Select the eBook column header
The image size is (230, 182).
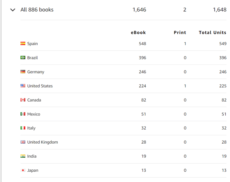tap(138, 32)
